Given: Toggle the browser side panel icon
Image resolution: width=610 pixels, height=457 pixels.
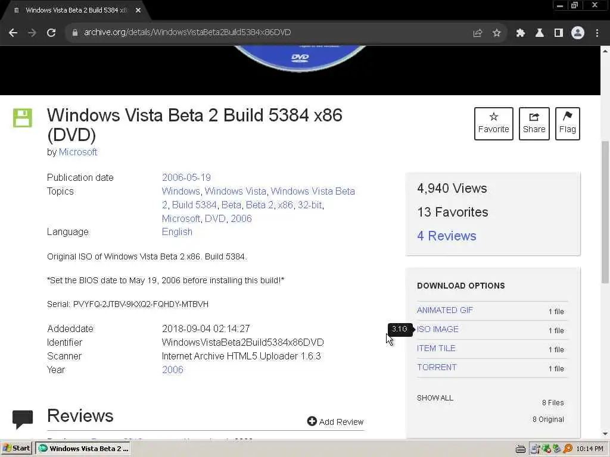Looking at the screenshot, I should click(x=559, y=33).
